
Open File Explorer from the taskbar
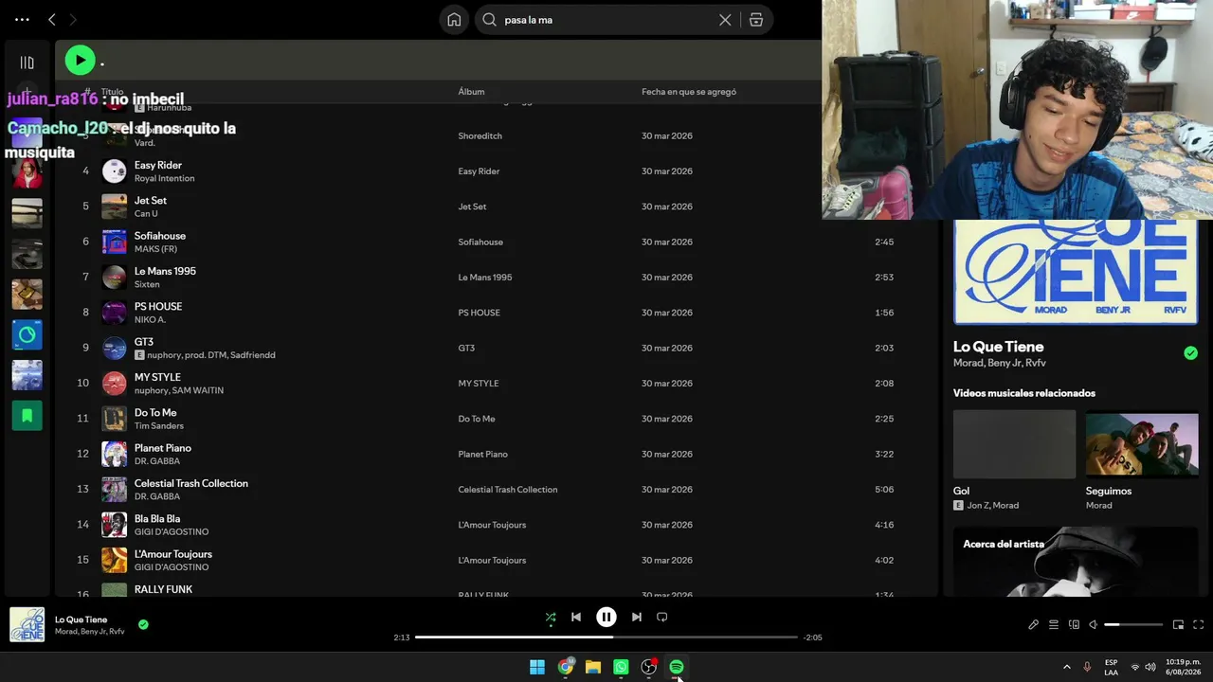pyautogui.click(x=593, y=667)
